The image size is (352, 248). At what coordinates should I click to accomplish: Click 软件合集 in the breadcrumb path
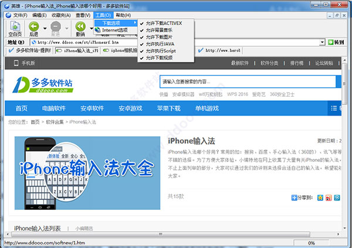[55, 122]
